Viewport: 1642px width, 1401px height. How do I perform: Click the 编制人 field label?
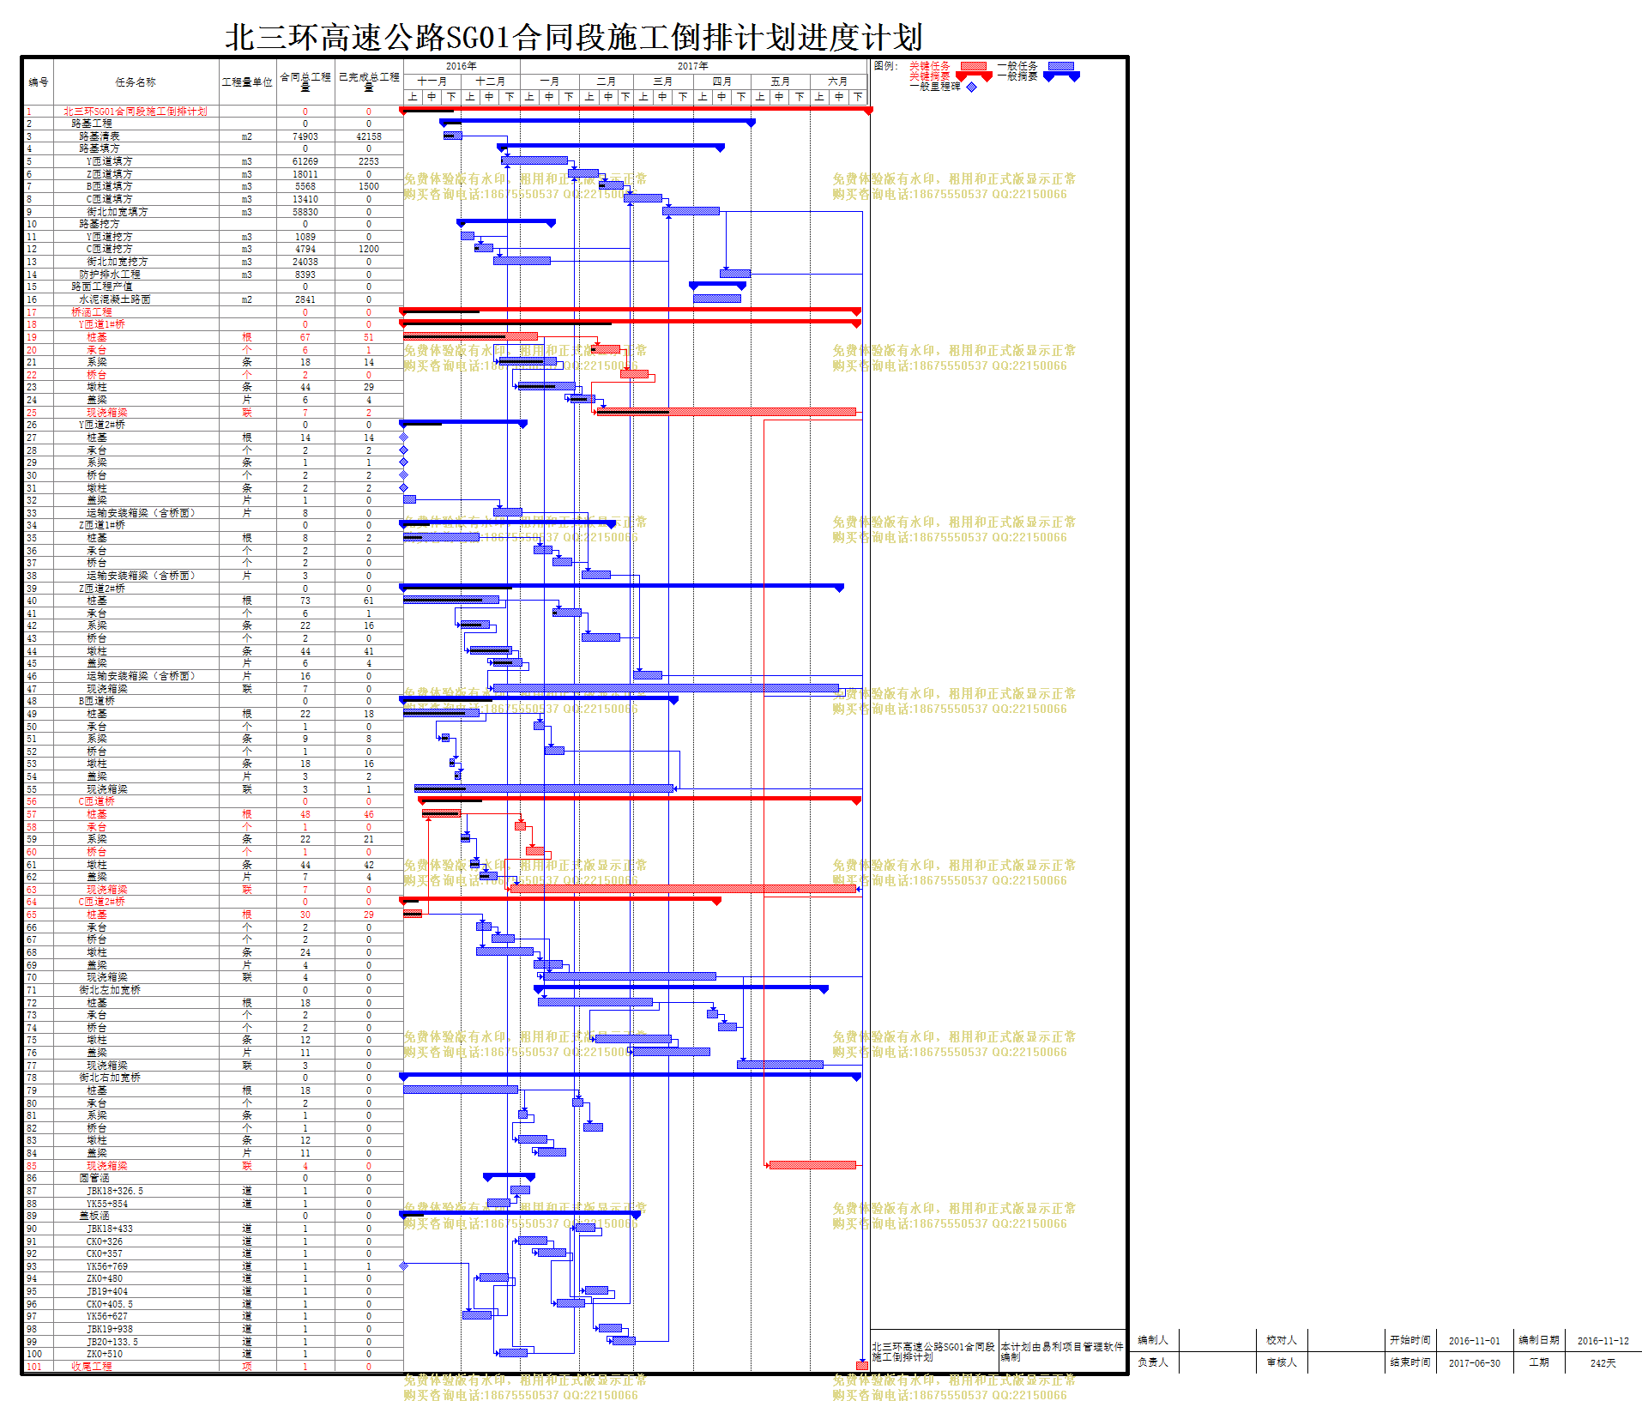pyautogui.click(x=1153, y=1340)
